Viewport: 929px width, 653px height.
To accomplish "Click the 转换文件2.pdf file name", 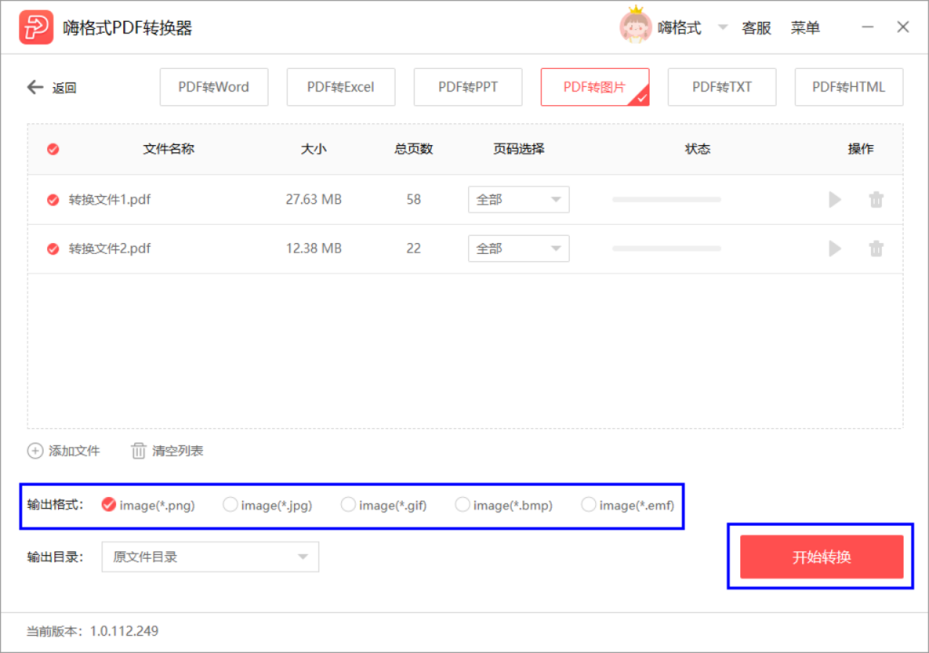I will coord(110,249).
